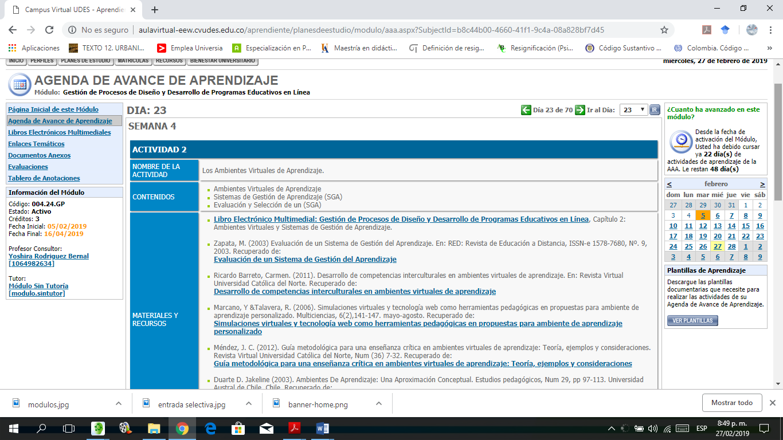Click Mostrar todo in downloads bar
Viewport: 783px width, 440px height.
731,403
